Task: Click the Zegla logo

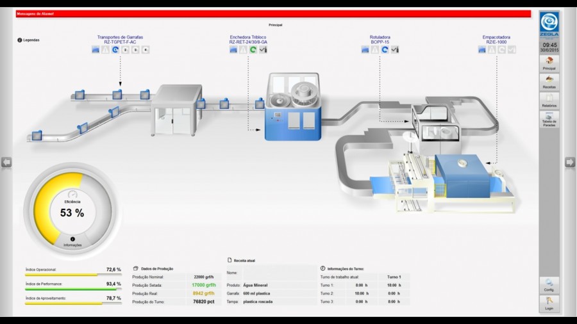Action: click(x=549, y=24)
